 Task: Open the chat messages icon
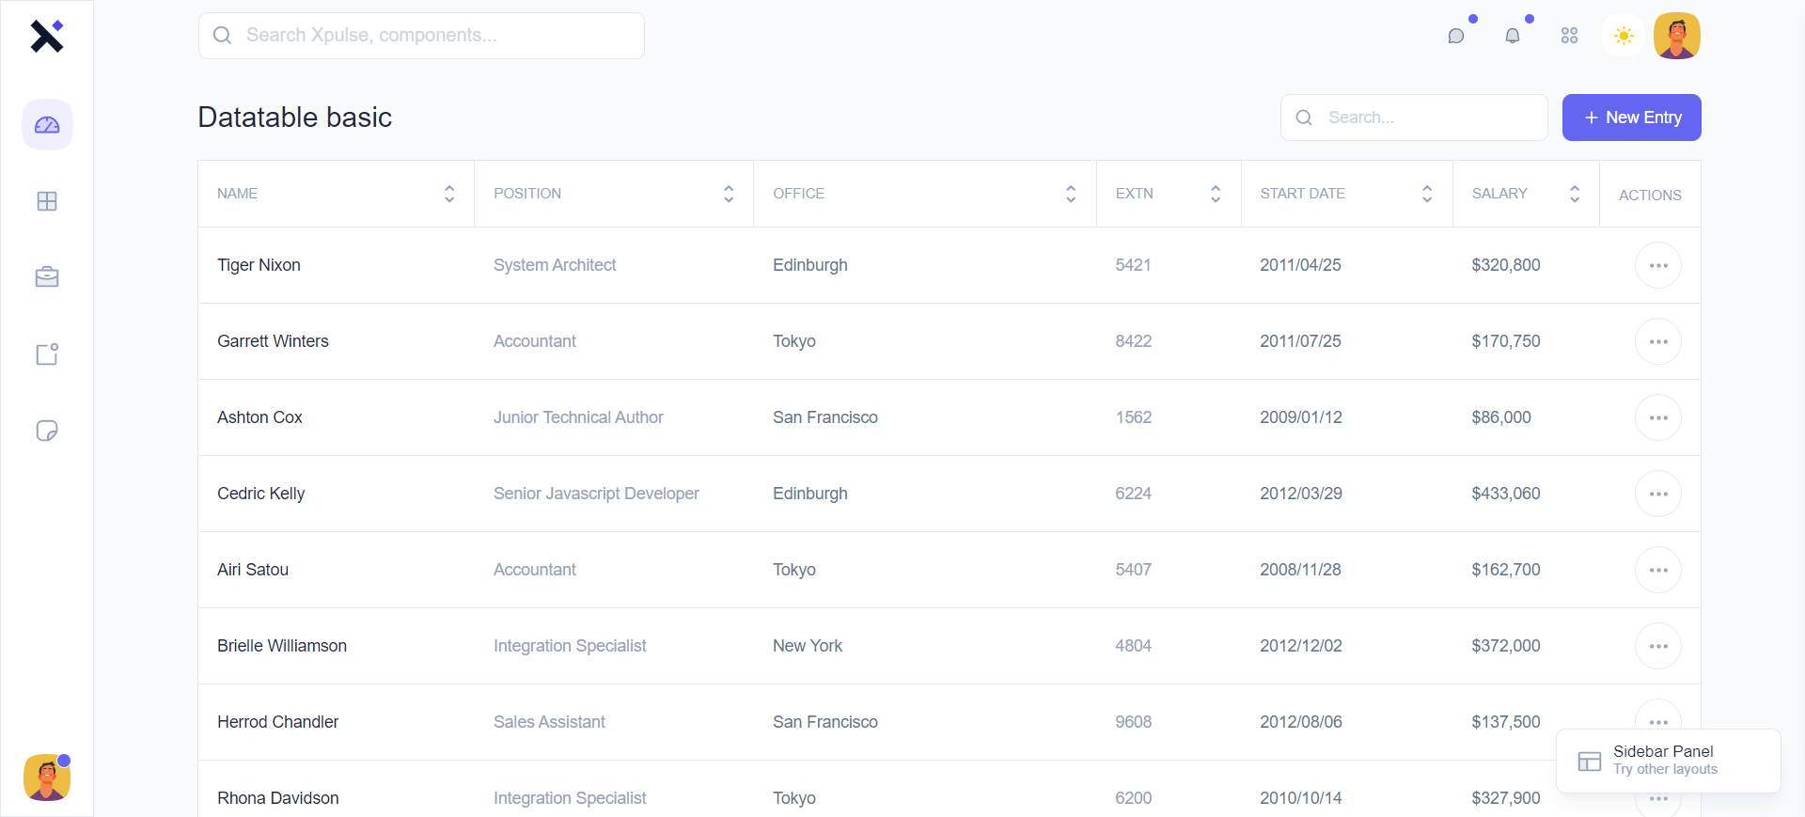1456,36
